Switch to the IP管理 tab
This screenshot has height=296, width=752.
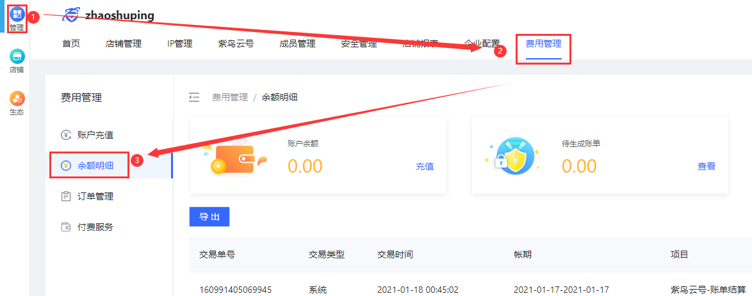(x=180, y=44)
